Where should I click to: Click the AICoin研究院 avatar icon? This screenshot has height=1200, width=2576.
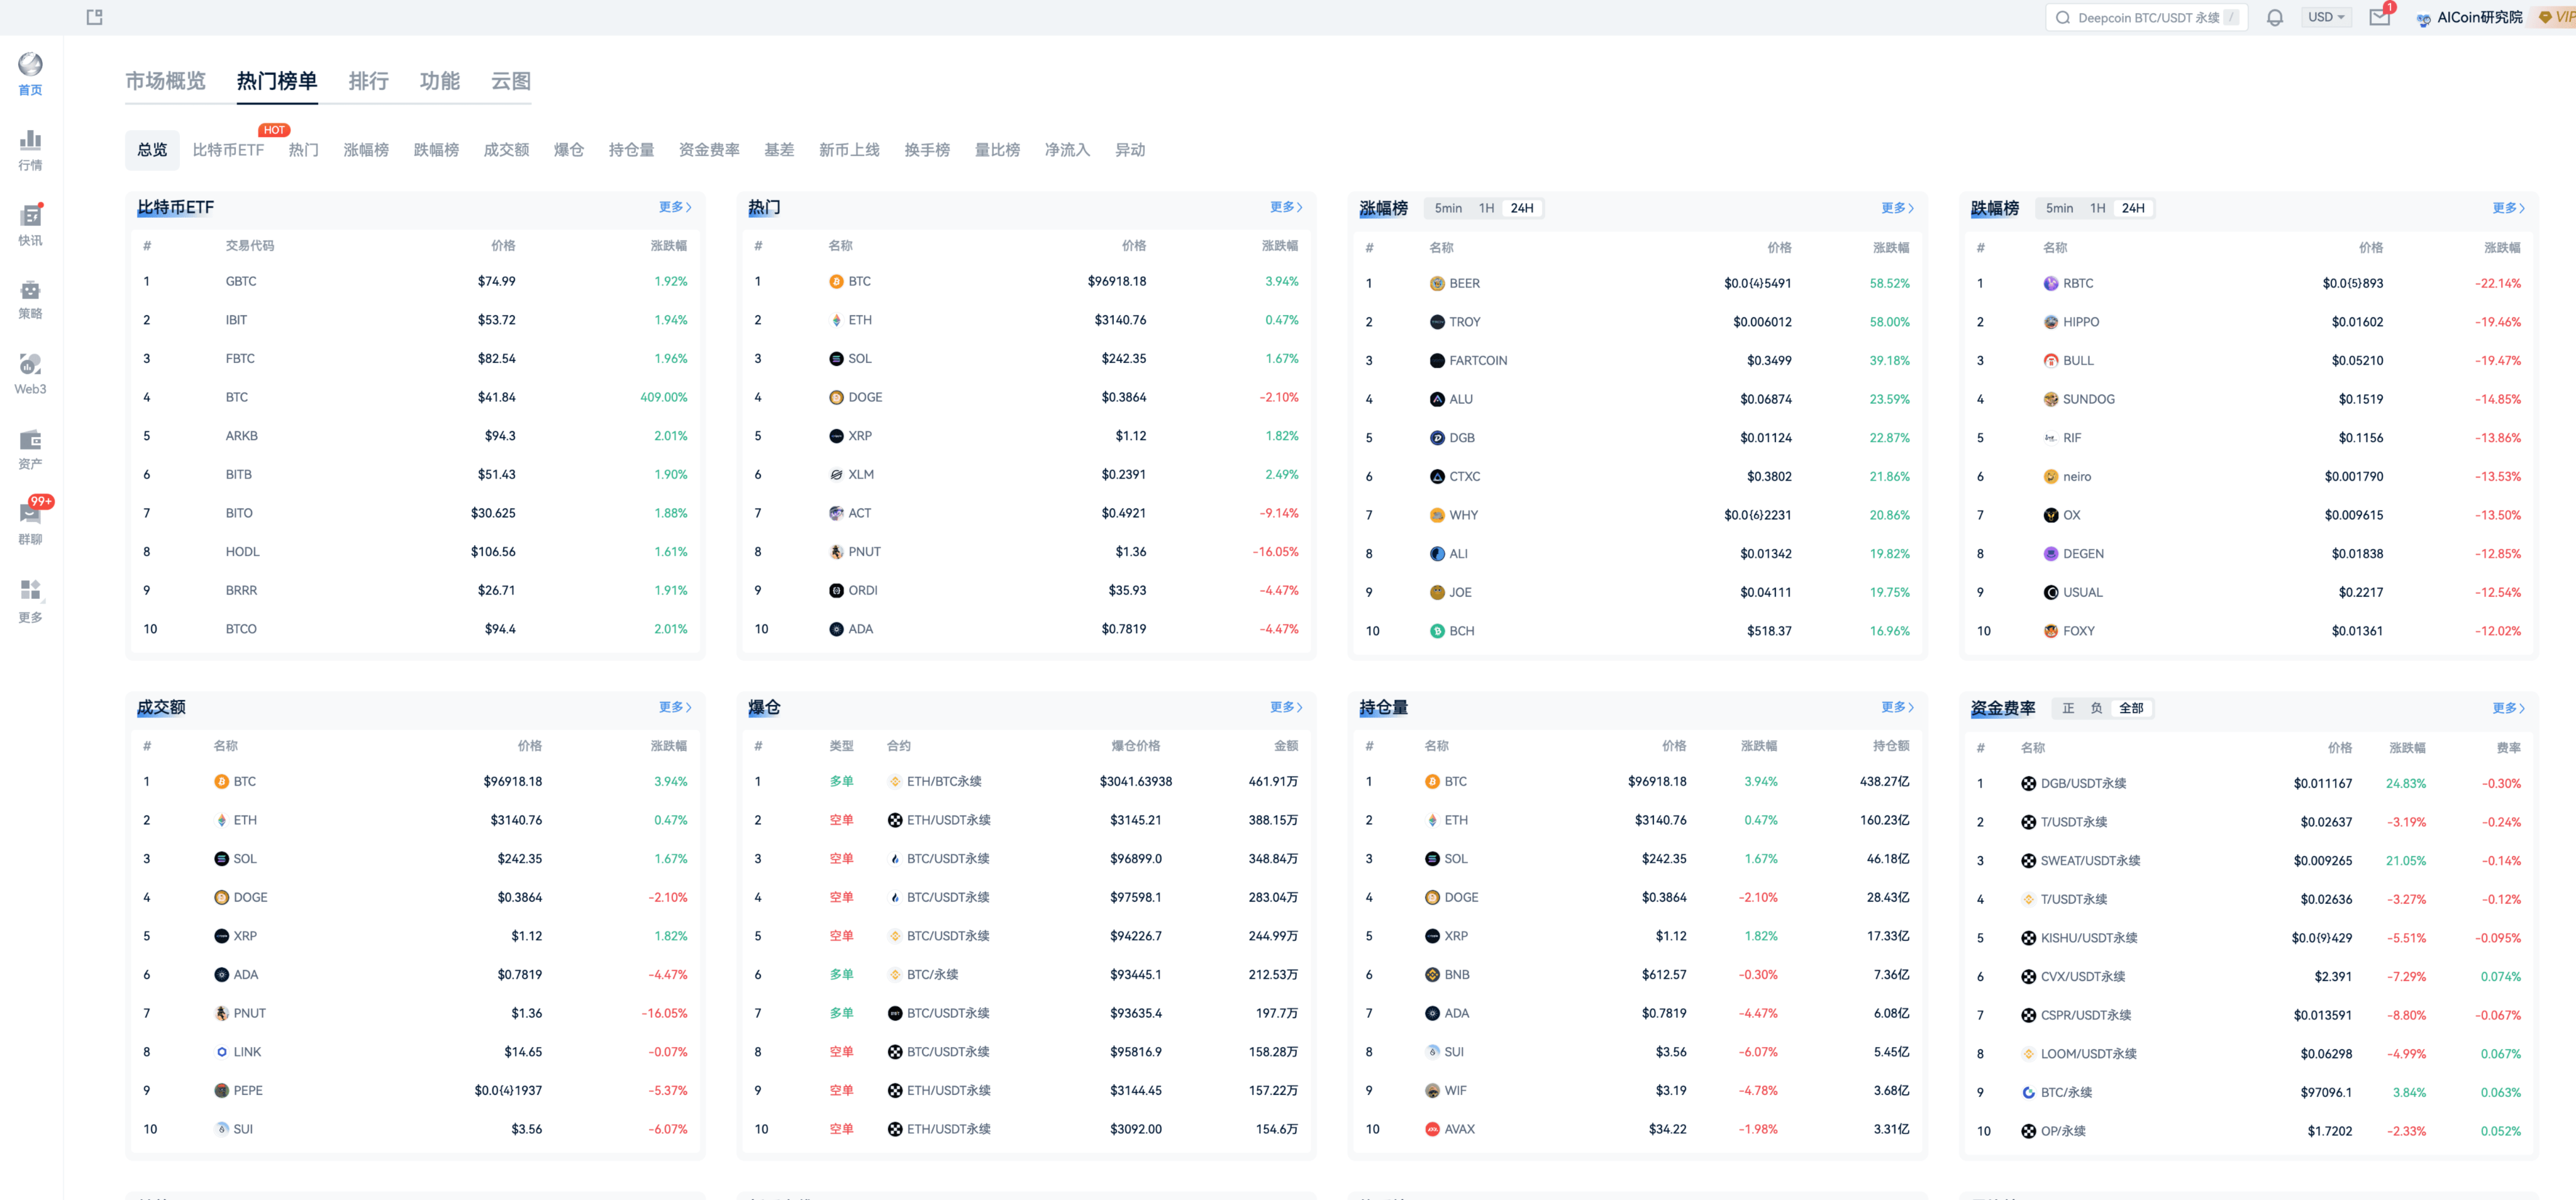tap(2423, 18)
